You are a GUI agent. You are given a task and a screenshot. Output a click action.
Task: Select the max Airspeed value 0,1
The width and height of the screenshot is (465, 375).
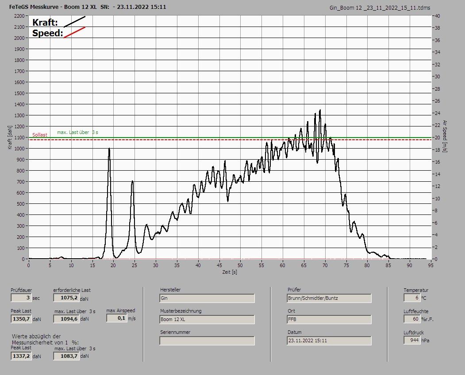(x=116, y=318)
